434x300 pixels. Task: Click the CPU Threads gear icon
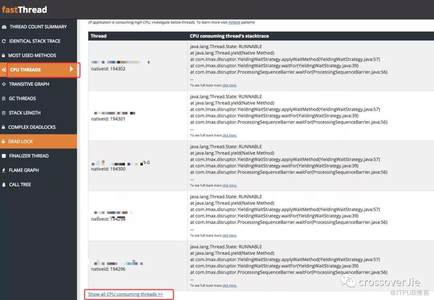pyautogui.click(x=4, y=70)
